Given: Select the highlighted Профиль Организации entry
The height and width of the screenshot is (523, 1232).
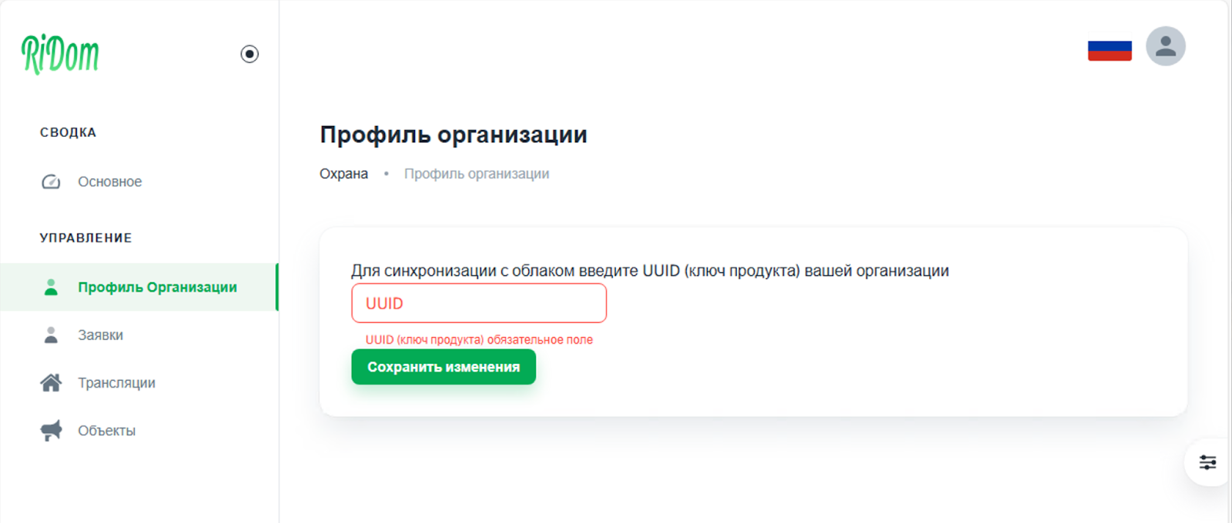Looking at the screenshot, I should (156, 286).
